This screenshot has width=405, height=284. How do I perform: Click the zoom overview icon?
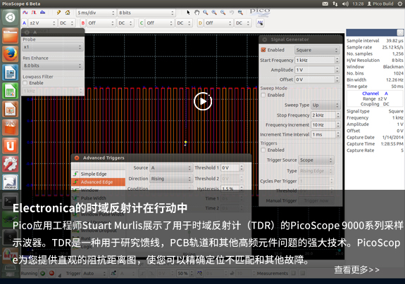click(x=240, y=13)
